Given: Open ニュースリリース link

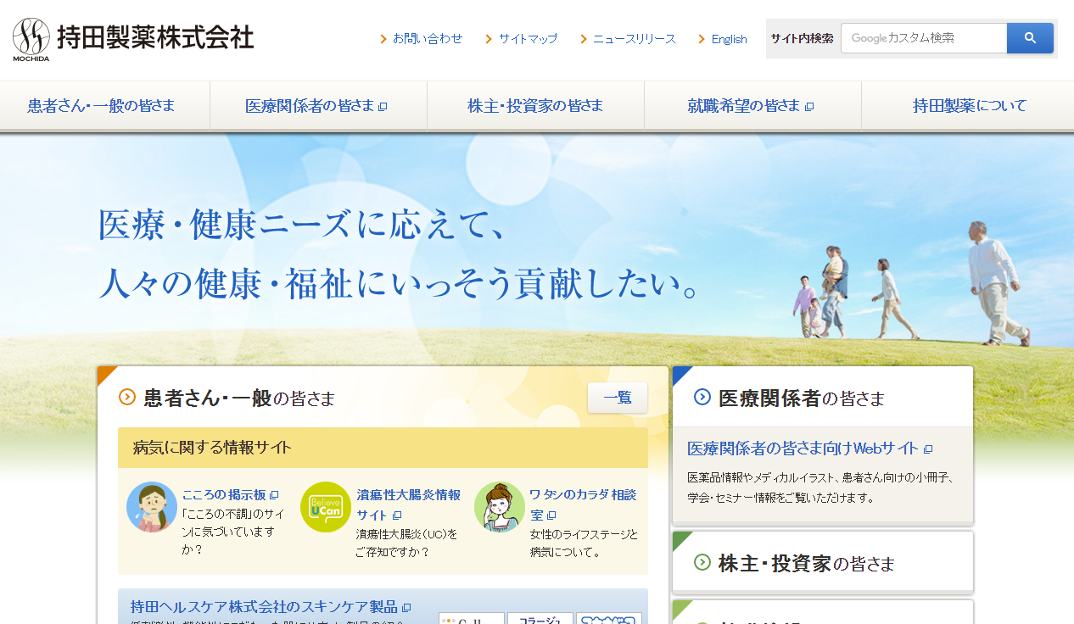Looking at the screenshot, I should click(635, 39).
